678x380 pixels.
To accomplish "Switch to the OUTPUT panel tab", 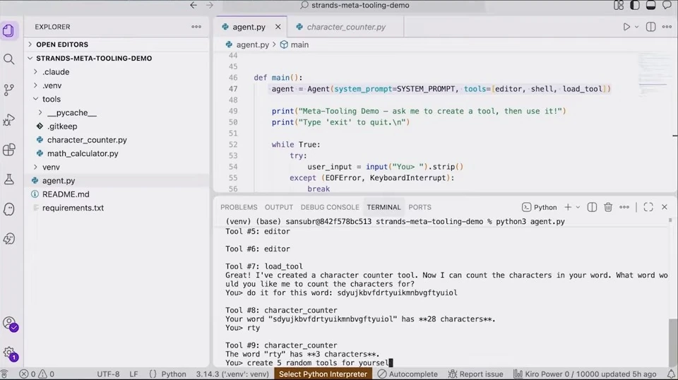I will tap(279, 207).
